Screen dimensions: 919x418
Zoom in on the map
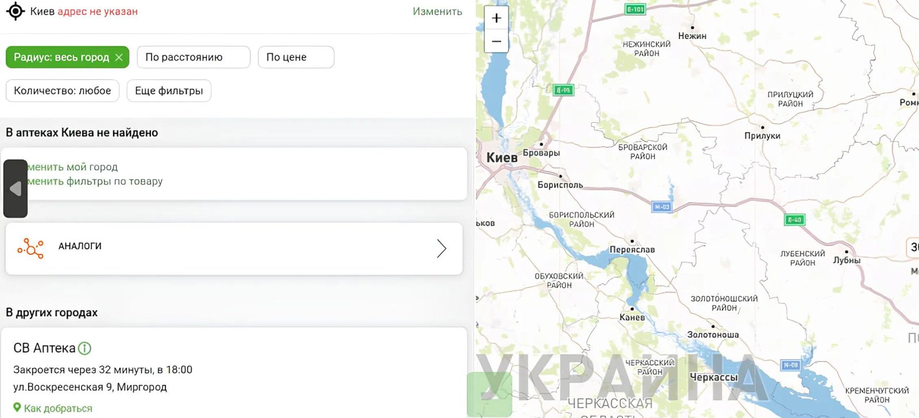point(496,18)
